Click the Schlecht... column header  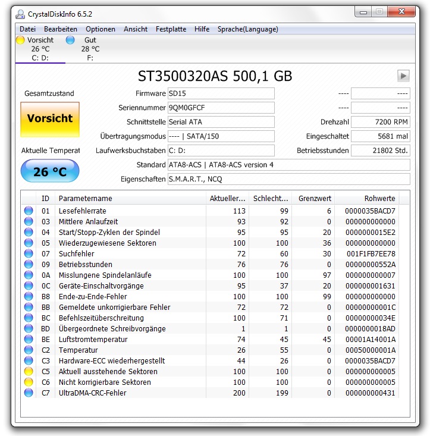coord(271,198)
